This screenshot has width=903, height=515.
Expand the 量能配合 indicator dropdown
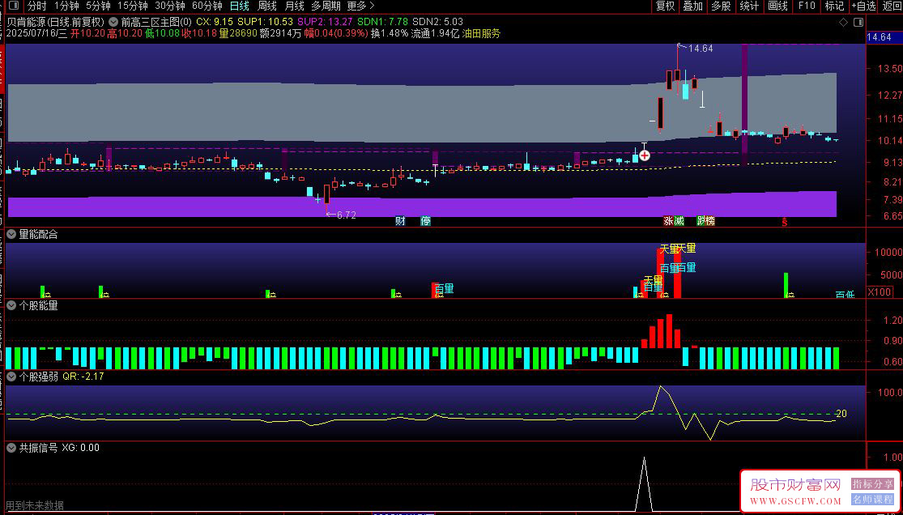coord(11,235)
